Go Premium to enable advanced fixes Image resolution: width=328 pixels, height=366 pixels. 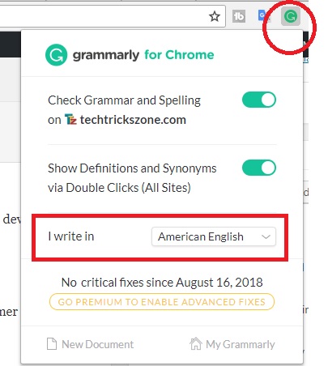pos(162,302)
